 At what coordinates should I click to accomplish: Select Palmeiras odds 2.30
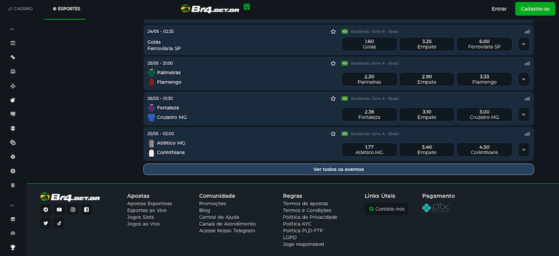370,79
